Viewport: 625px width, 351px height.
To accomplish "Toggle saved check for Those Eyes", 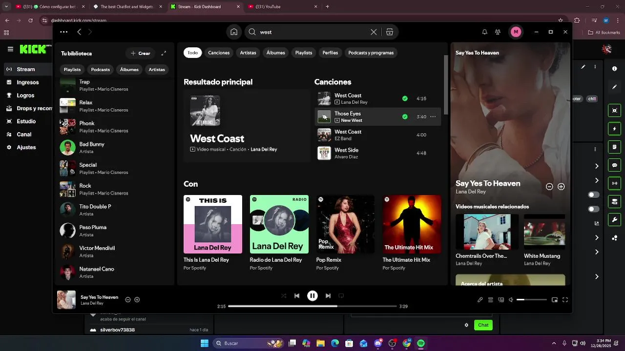I will (x=405, y=117).
